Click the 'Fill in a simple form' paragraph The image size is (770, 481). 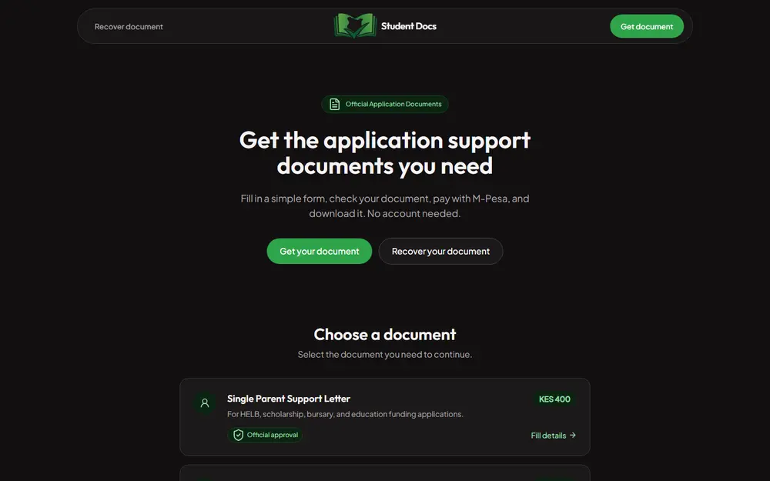(385, 205)
